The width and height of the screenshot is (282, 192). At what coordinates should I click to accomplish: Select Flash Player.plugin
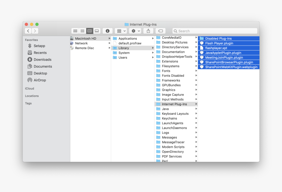(229, 43)
